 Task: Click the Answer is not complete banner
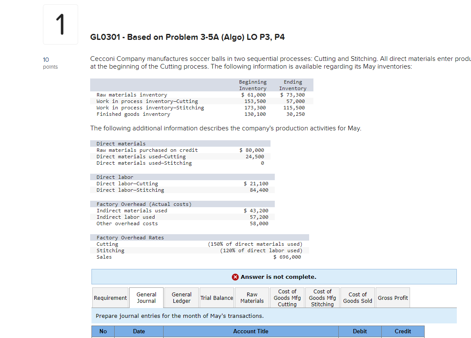click(x=274, y=277)
